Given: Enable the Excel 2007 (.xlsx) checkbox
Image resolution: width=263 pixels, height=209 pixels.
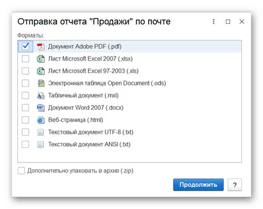Looking at the screenshot, I should point(26,59).
